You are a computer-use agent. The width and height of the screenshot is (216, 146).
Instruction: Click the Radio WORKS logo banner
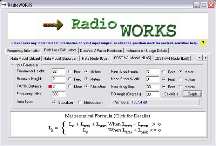[x=108, y=26]
